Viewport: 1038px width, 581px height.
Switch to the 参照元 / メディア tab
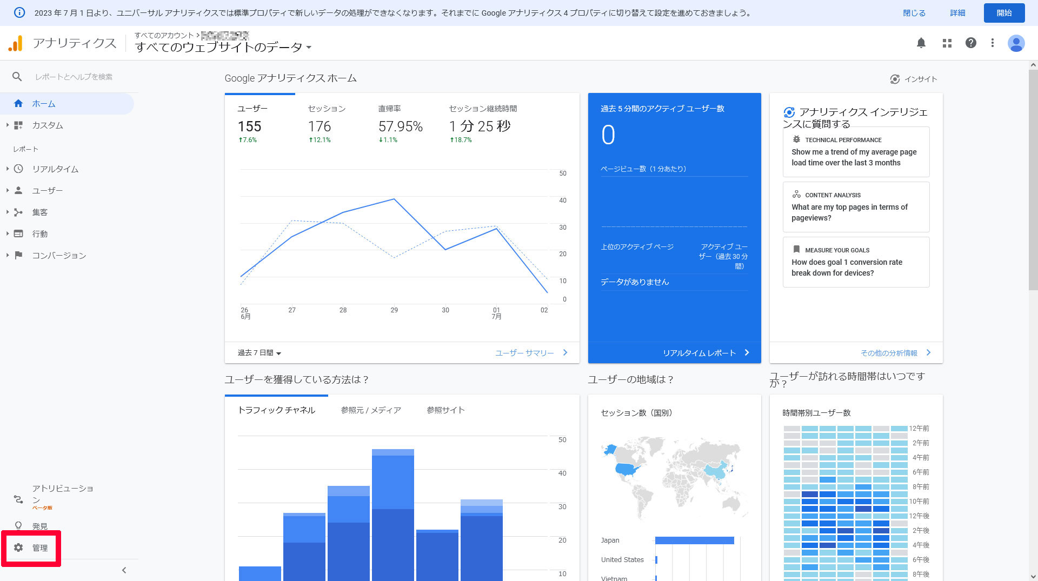(371, 410)
